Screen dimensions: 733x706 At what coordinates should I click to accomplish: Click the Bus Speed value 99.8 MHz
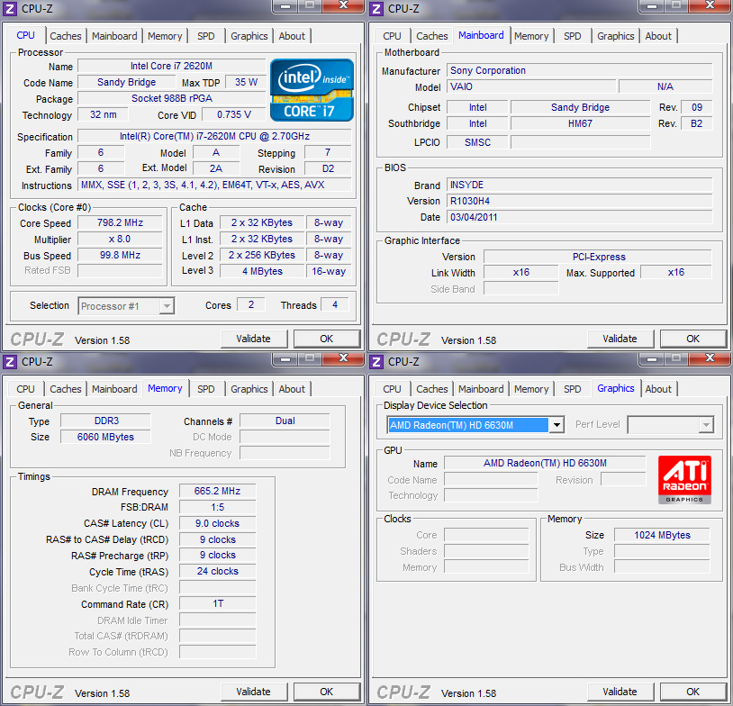(x=120, y=255)
